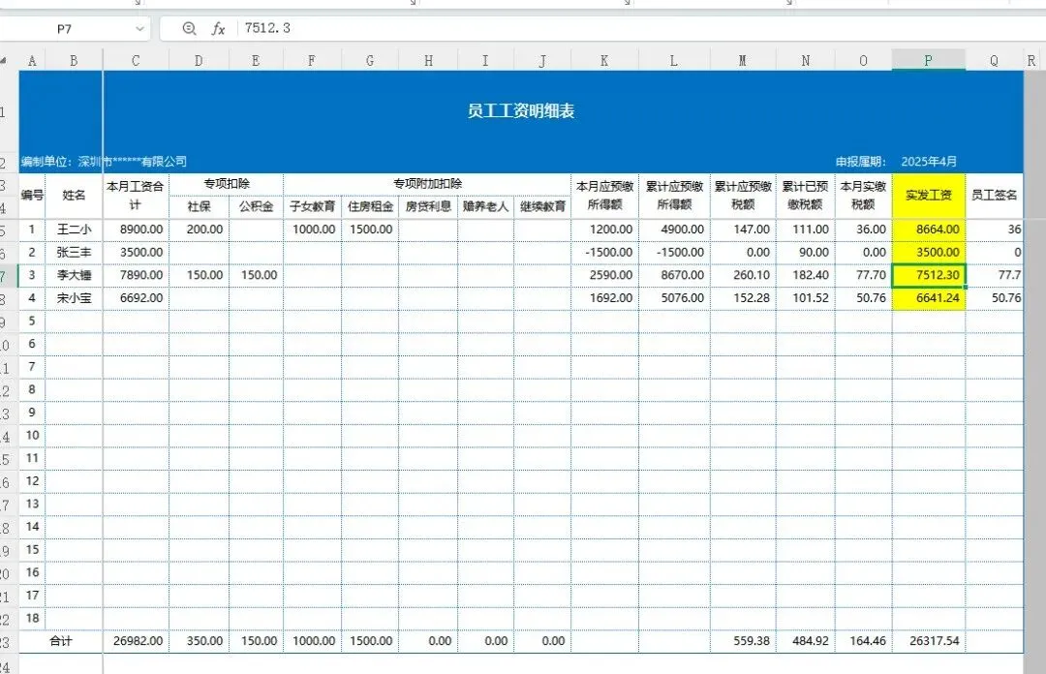This screenshot has width=1046, height=674.
Task: Click the total cell 484.92
Action: [805, 641]
